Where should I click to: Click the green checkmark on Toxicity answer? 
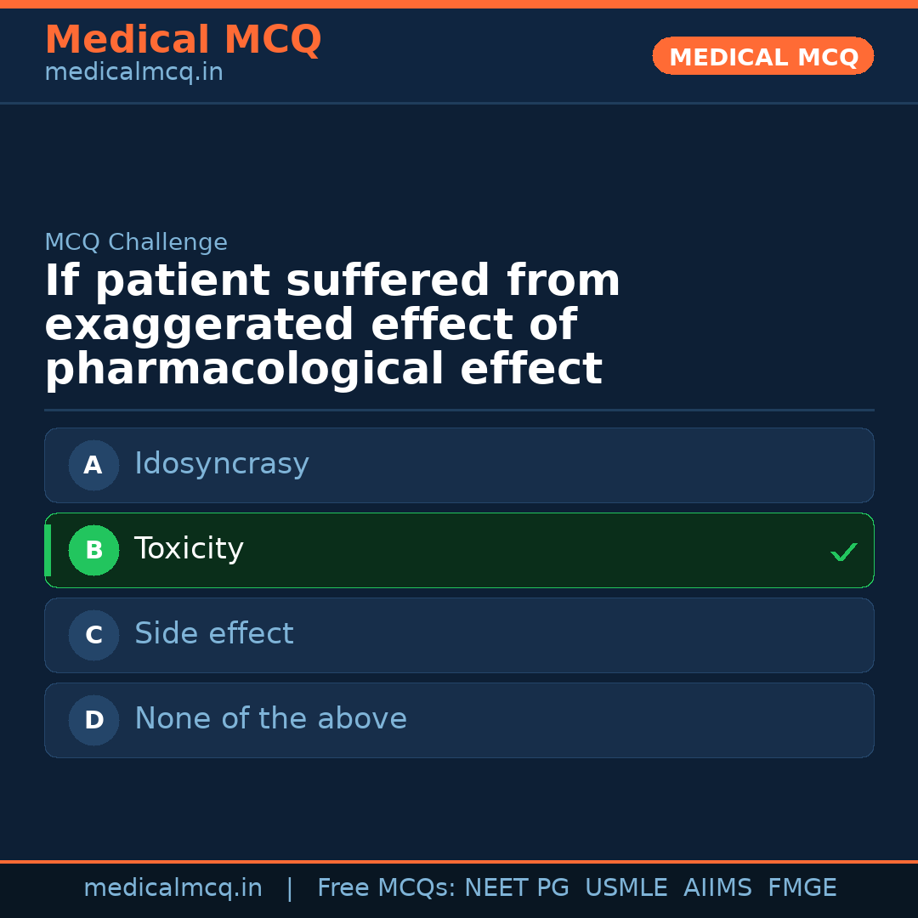point(844,552)
